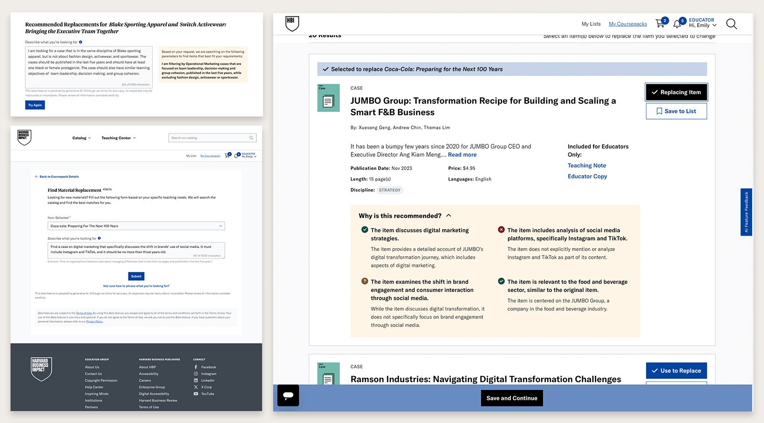The height and width of the screenshot is (423, 764).
Task: Collapse the 'Why is this recommended?' section
Action: pos(448,216)
